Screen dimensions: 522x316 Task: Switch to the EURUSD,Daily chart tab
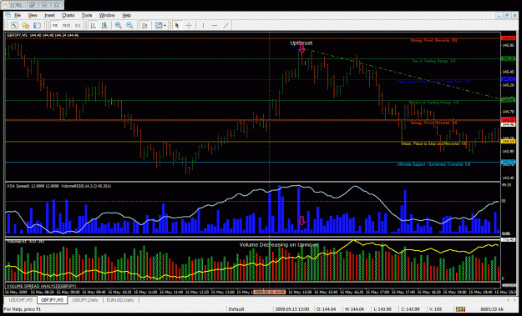click(x=120, y=300)
